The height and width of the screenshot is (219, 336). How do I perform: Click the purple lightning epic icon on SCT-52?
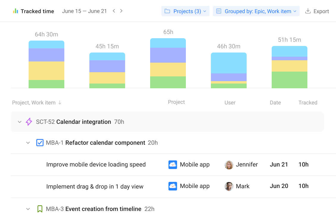[x=28, y=122]
